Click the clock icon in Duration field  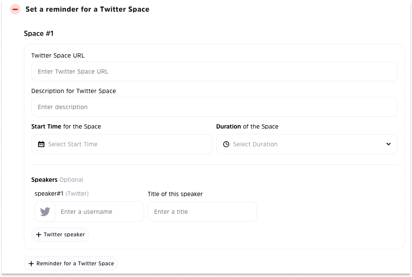pos(226,144)
